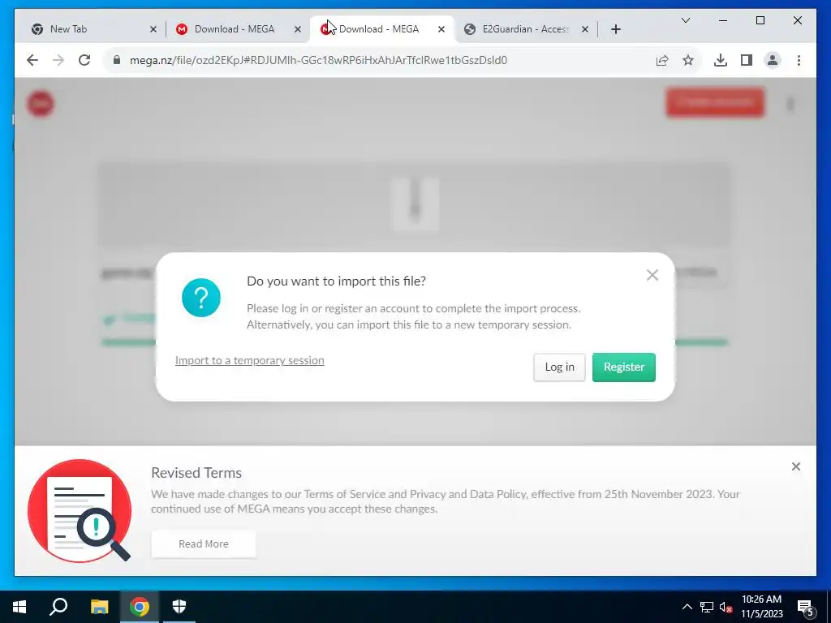Click the address bar URL

(318, 60)
